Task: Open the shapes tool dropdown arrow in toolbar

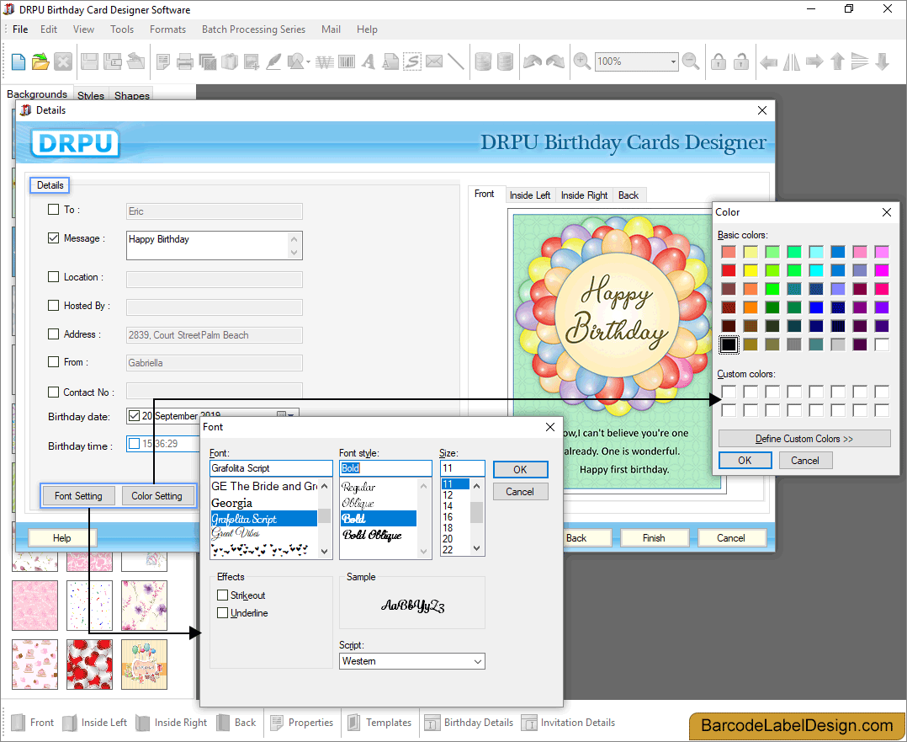Action: tap(308, 61)
